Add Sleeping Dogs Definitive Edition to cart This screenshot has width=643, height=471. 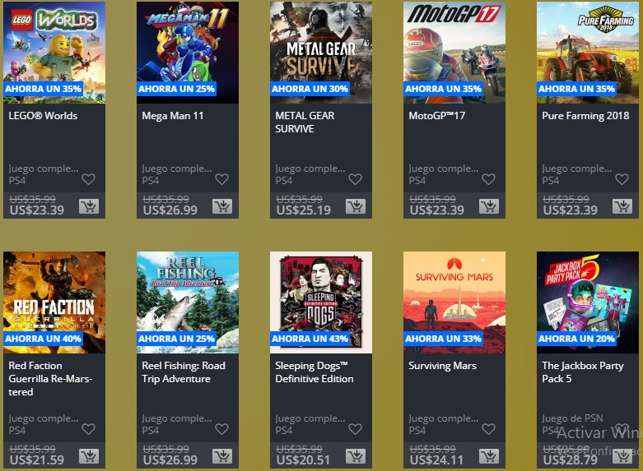tap(356, 456)
